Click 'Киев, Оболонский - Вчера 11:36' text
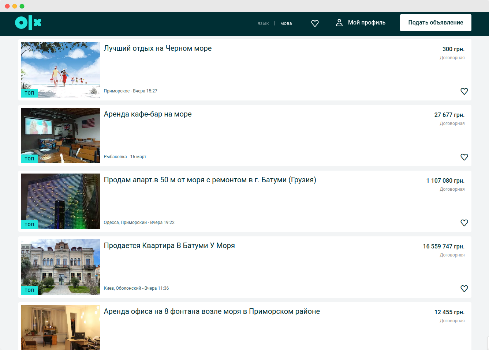The width and height of the screenshot is (489, 350). (137, 288)
